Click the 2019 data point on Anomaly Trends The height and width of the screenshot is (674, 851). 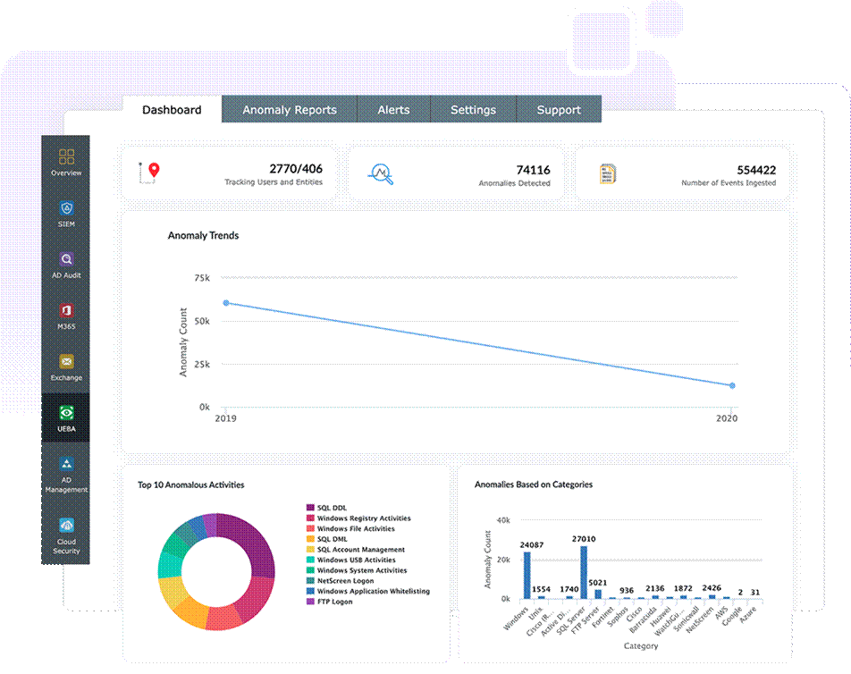coord(226,303)
